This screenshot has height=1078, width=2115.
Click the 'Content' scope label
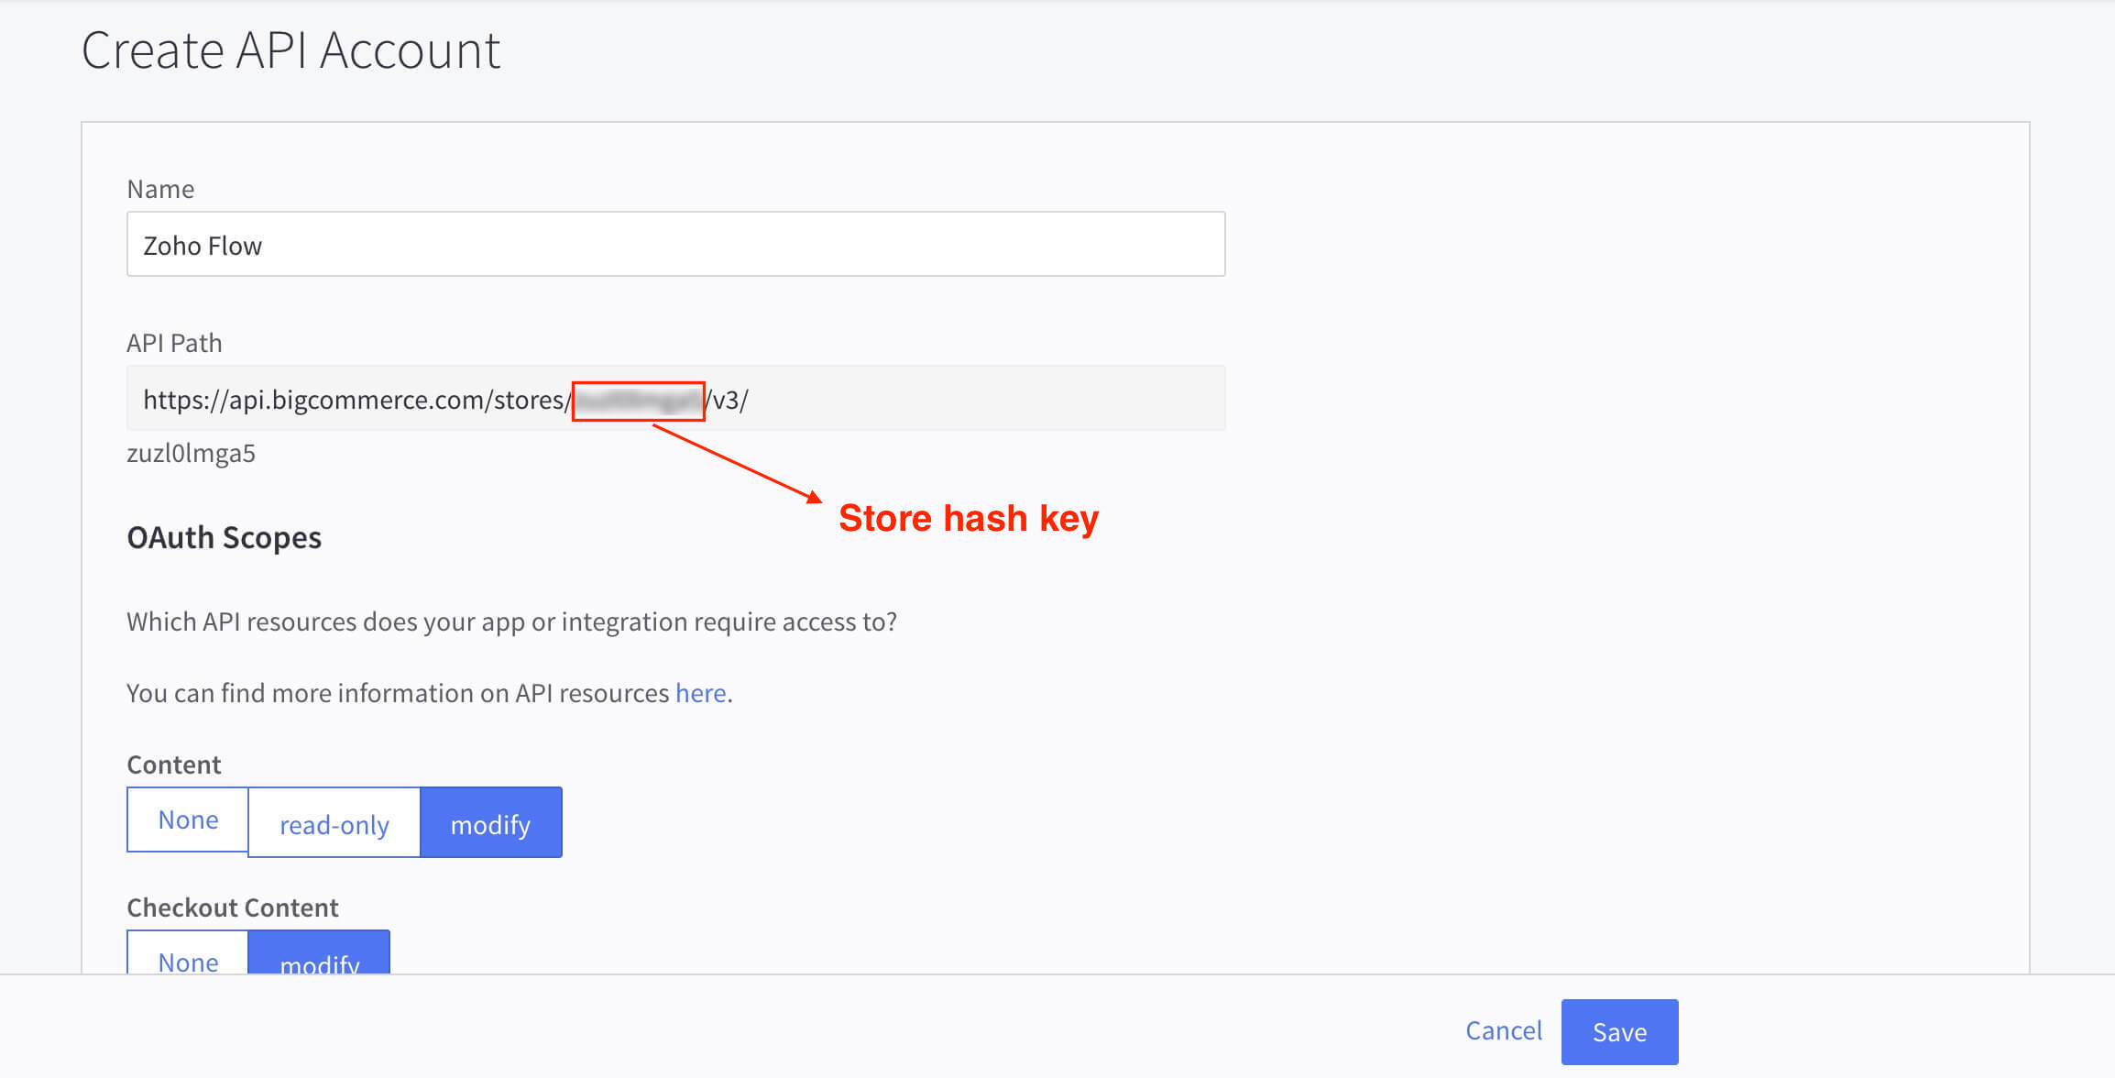pos(173,764)
